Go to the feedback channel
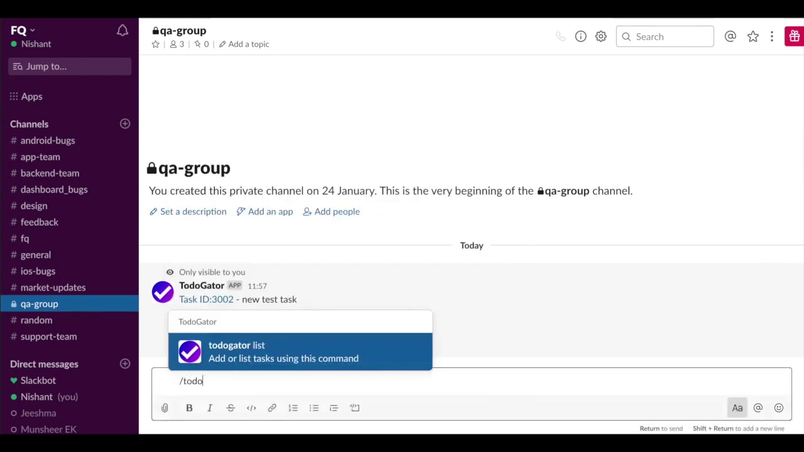This screenshot has width=804, height=452. [x=69, y=222]
